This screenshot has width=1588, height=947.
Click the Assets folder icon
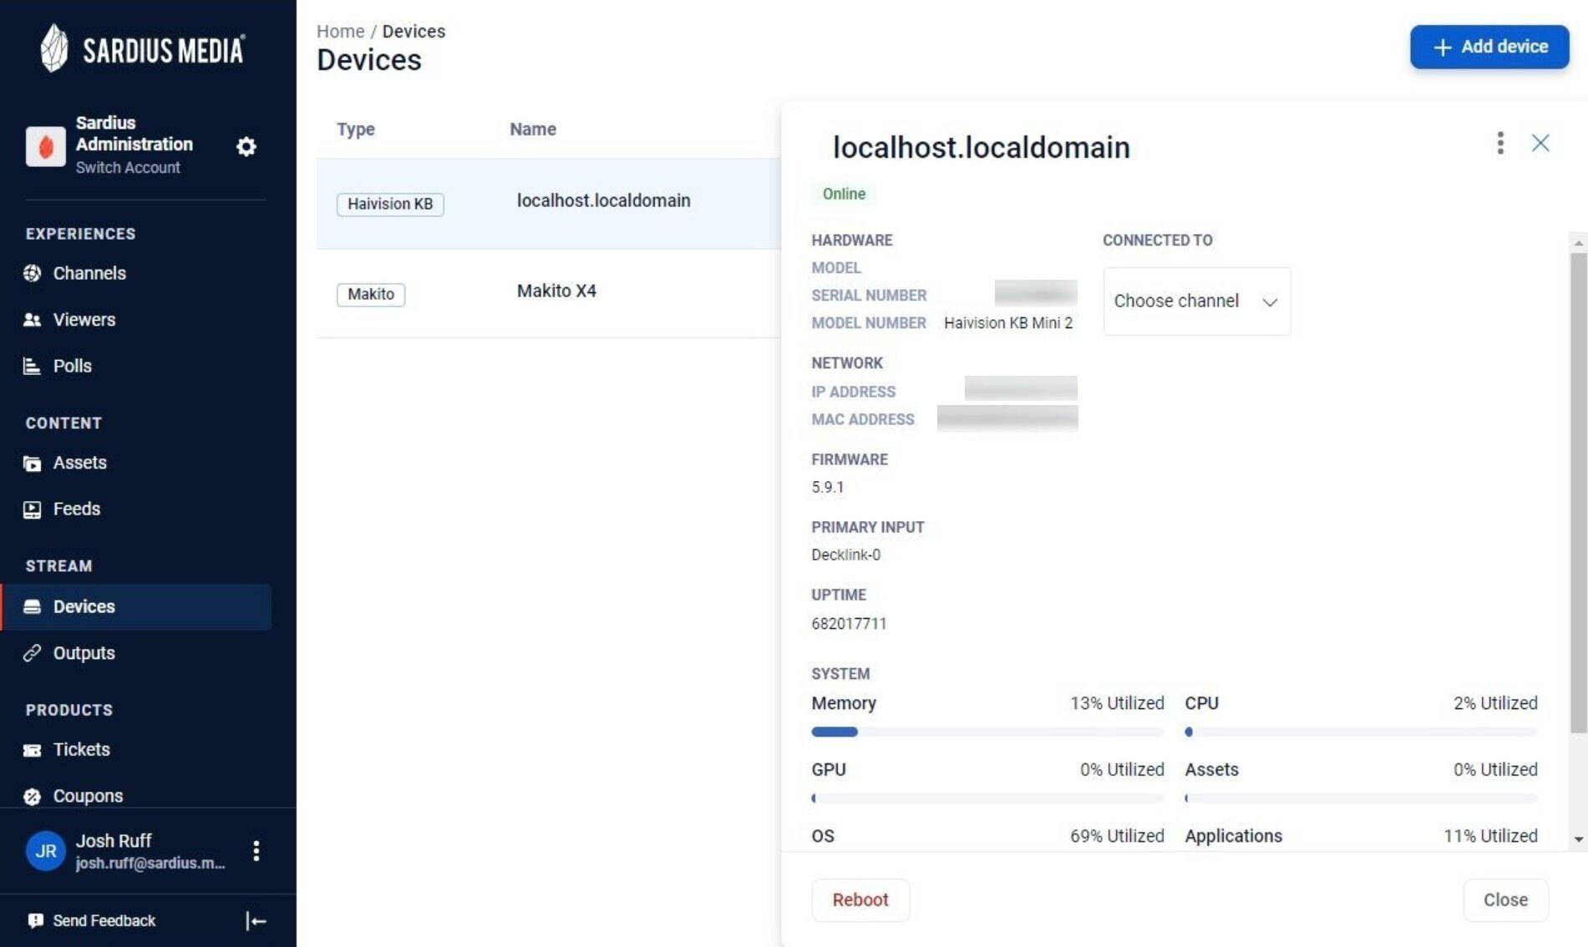(x=33, y=463)
